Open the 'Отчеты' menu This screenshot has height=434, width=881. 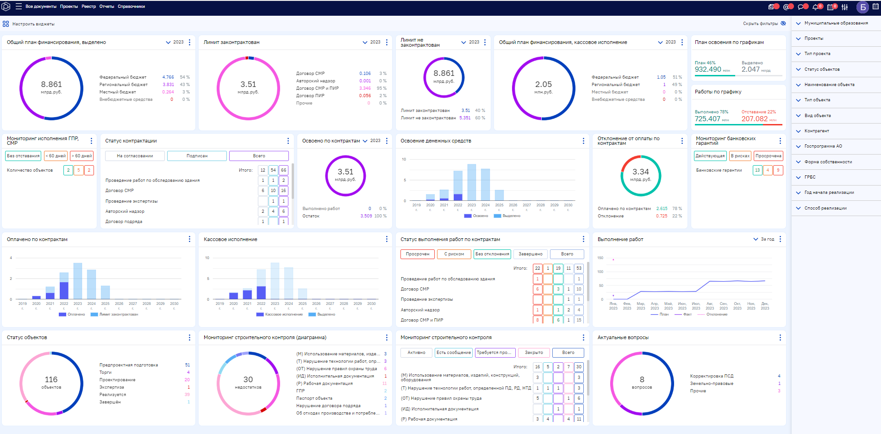tap(106, 6)
